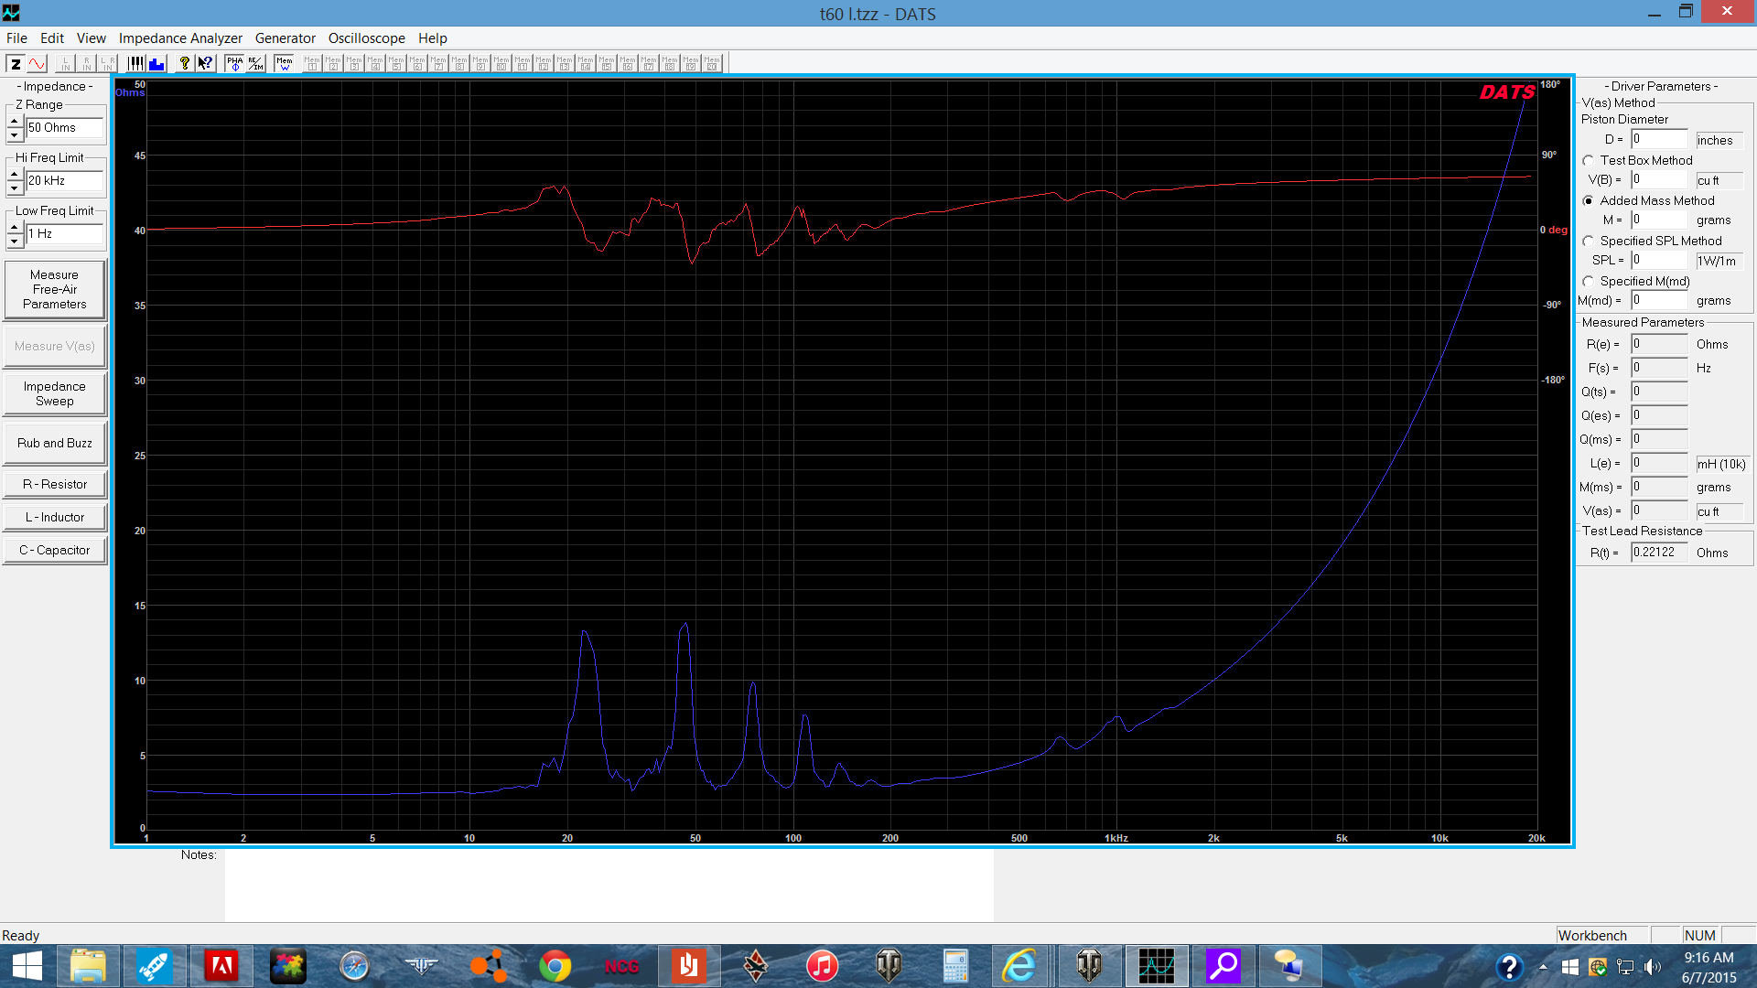Screen dimensions: 1757x988
Task: Open Adobe Acrobat from the taskbar
Action: pos(221,966)
